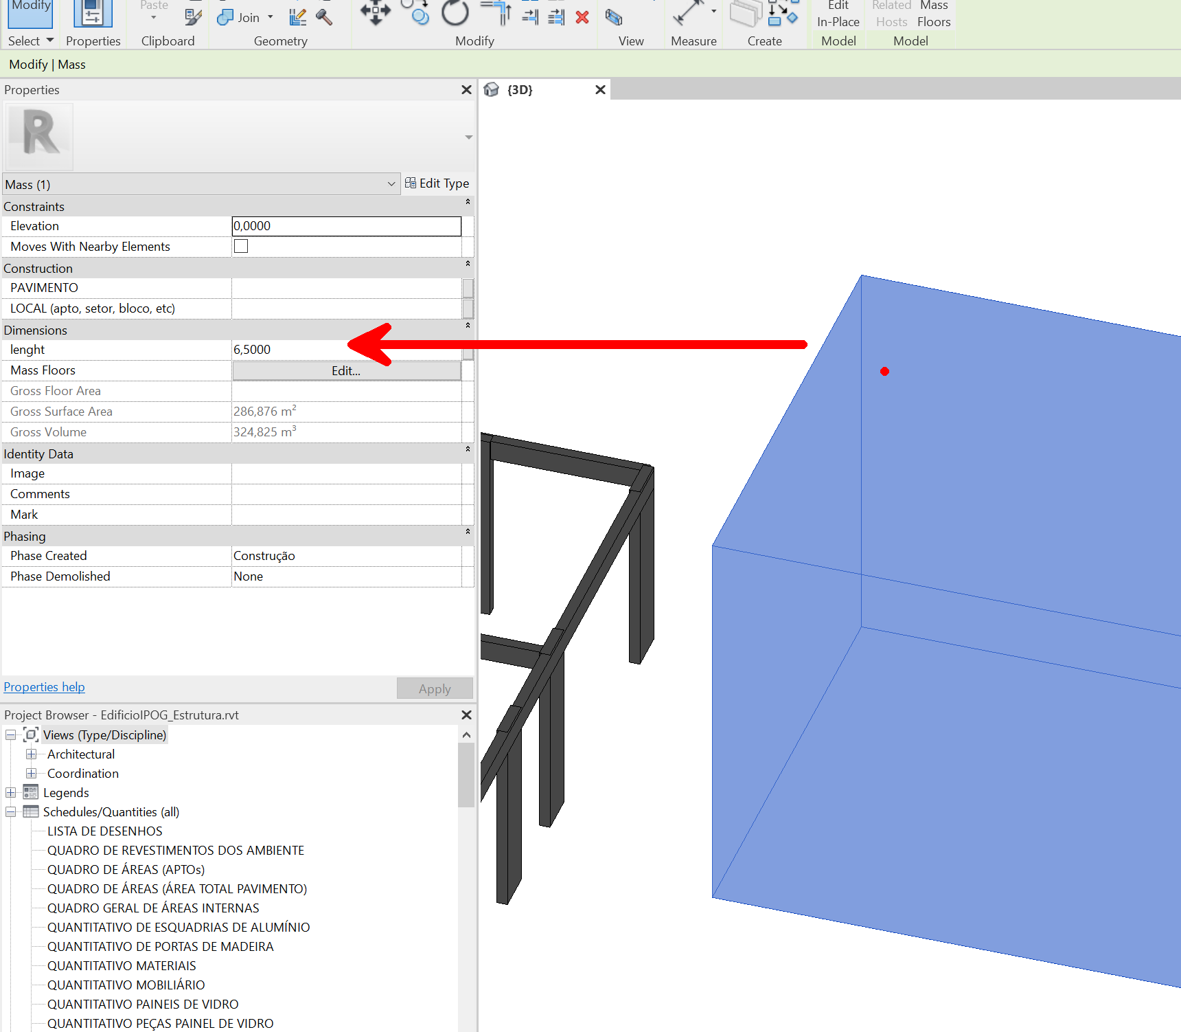The width and height of the screenshot is (1181, 1032).
Task: Click Edit In-Place in the Model panel
Action: pyautogui.click(x=837, y=14)
